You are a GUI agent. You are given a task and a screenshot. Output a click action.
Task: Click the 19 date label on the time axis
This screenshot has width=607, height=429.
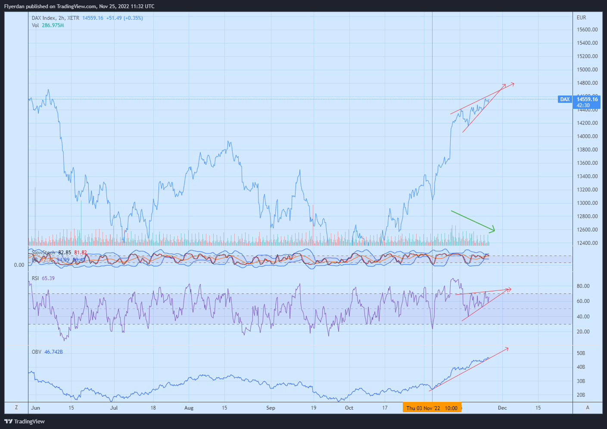pyautogui.click(x=313, y=408)
